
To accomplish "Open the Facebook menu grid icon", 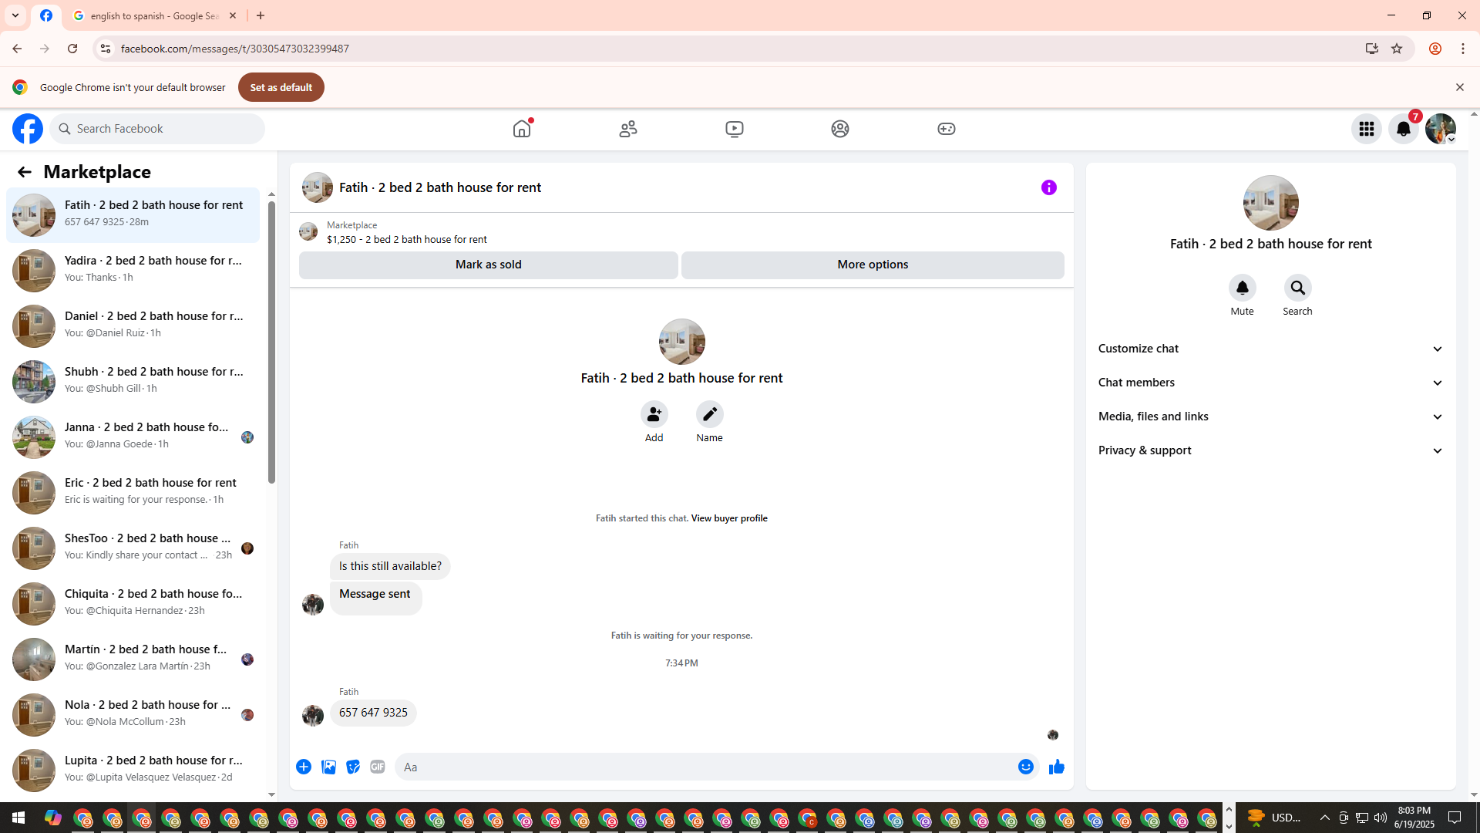I will (1367, 129).
